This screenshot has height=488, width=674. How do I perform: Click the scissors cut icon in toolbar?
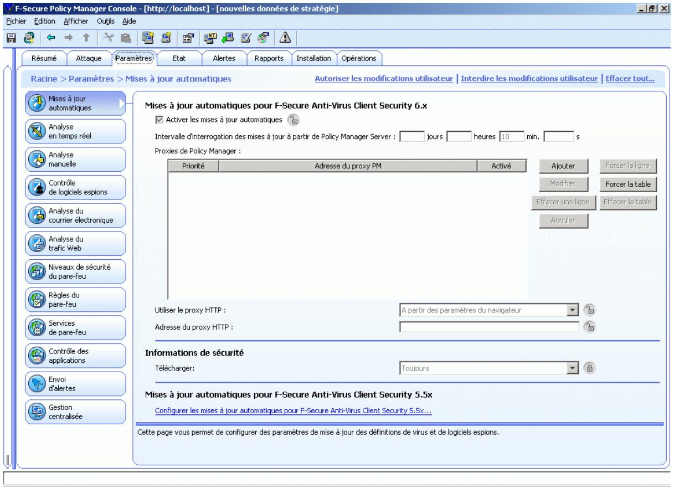109,37
